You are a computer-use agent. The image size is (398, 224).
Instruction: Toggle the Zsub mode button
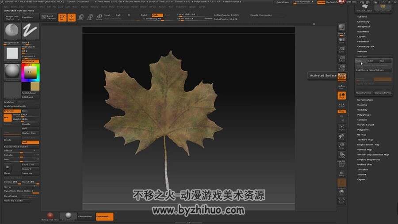click(x=157, y=15)
